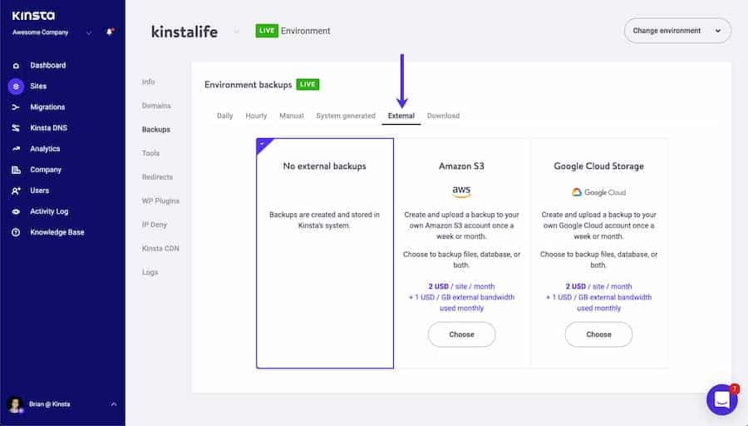Open the Company page
The width and height of the screenshot is (748, 426).
46,170
